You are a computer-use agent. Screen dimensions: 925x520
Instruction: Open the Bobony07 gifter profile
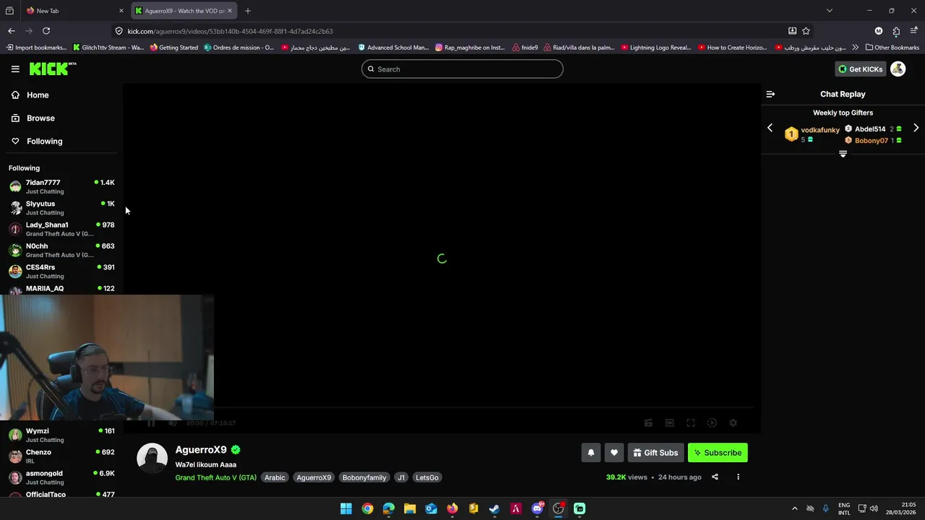click(x=872, y=141)
